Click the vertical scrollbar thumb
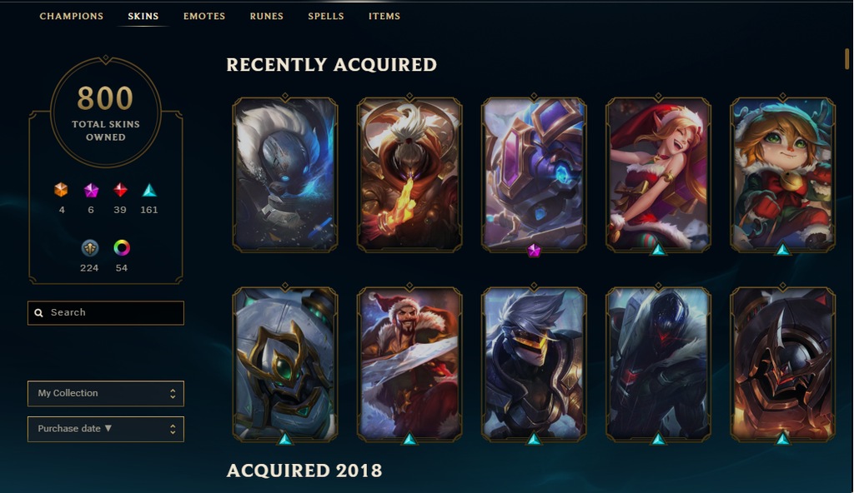Viewport: 854px width, 493px height. point(847,59)
